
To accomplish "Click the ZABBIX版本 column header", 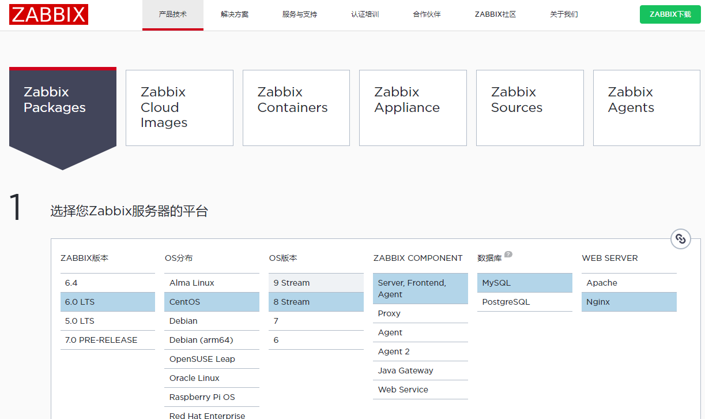I will [x=84, y=258].
